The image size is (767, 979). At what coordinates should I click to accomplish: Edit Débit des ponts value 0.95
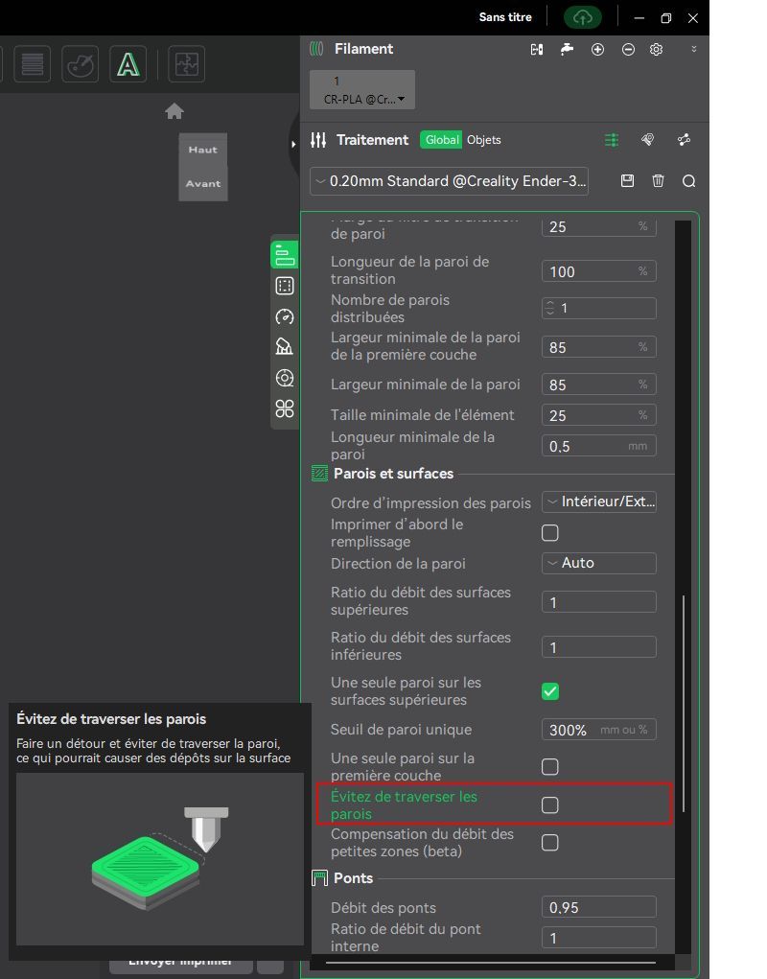[599, 907]
